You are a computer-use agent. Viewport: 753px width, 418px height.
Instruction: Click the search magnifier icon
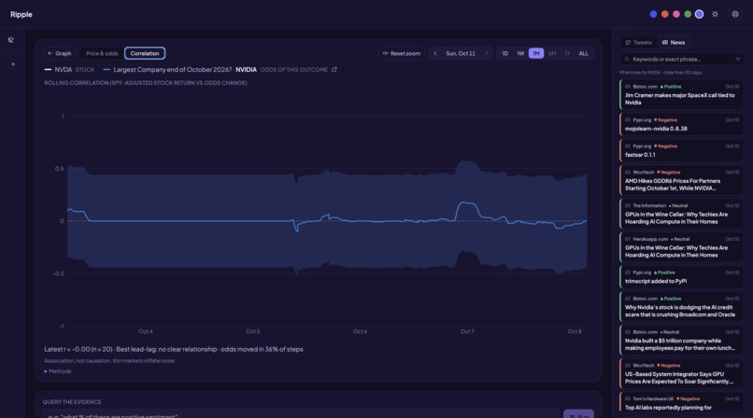coord(627,59)
